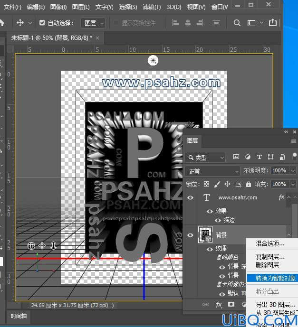Click the 不透明度 100% opacity field
The width and height of the screenshot is (298, 327).
[280, 170]
